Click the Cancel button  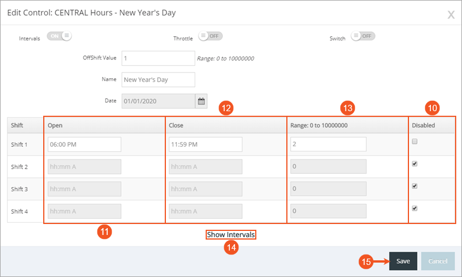pyautogui.click(x=438, y=261)
